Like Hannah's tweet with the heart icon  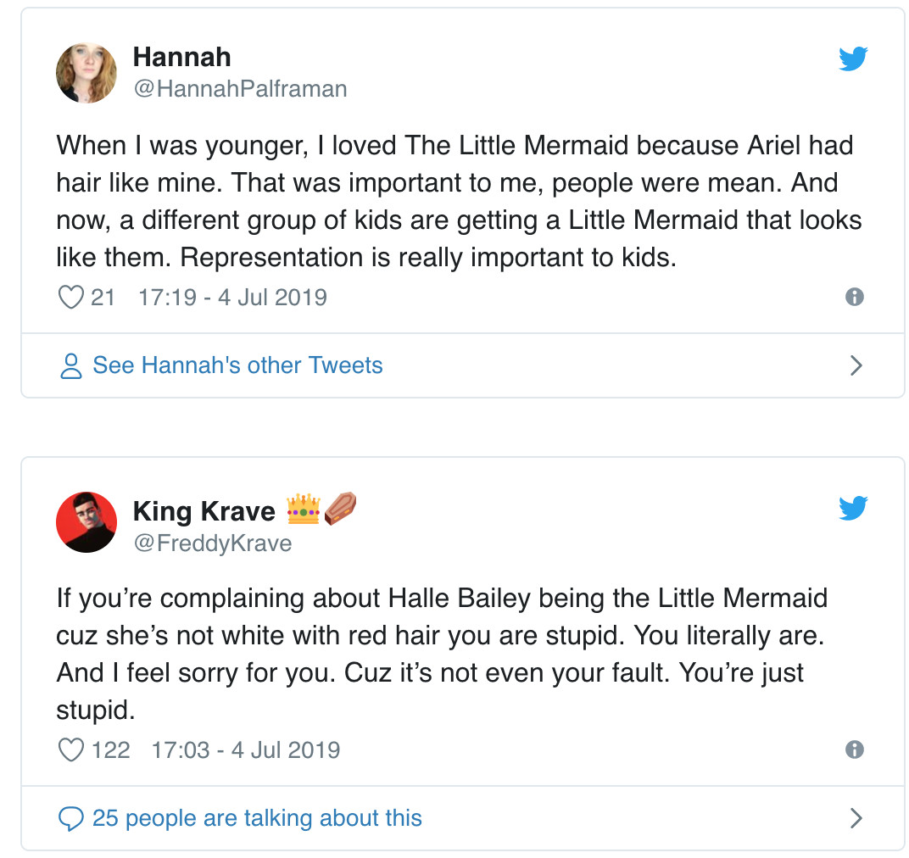click(70, 298)
